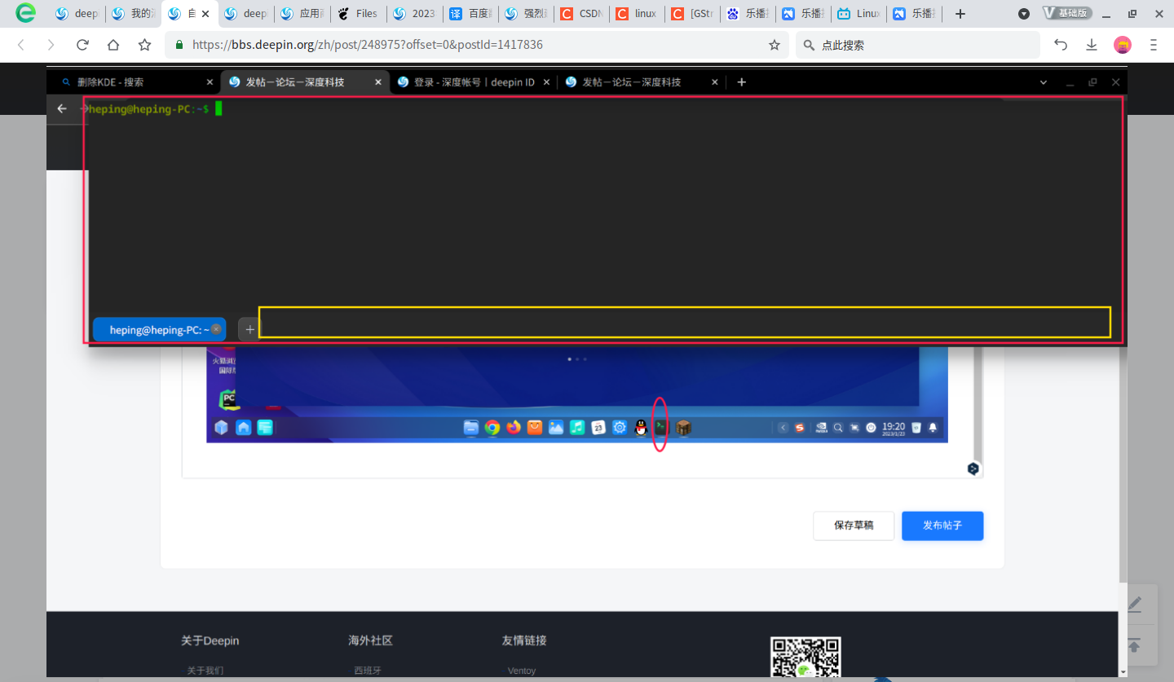Select the heping@heping-PC terminal tab

point(159,329)
